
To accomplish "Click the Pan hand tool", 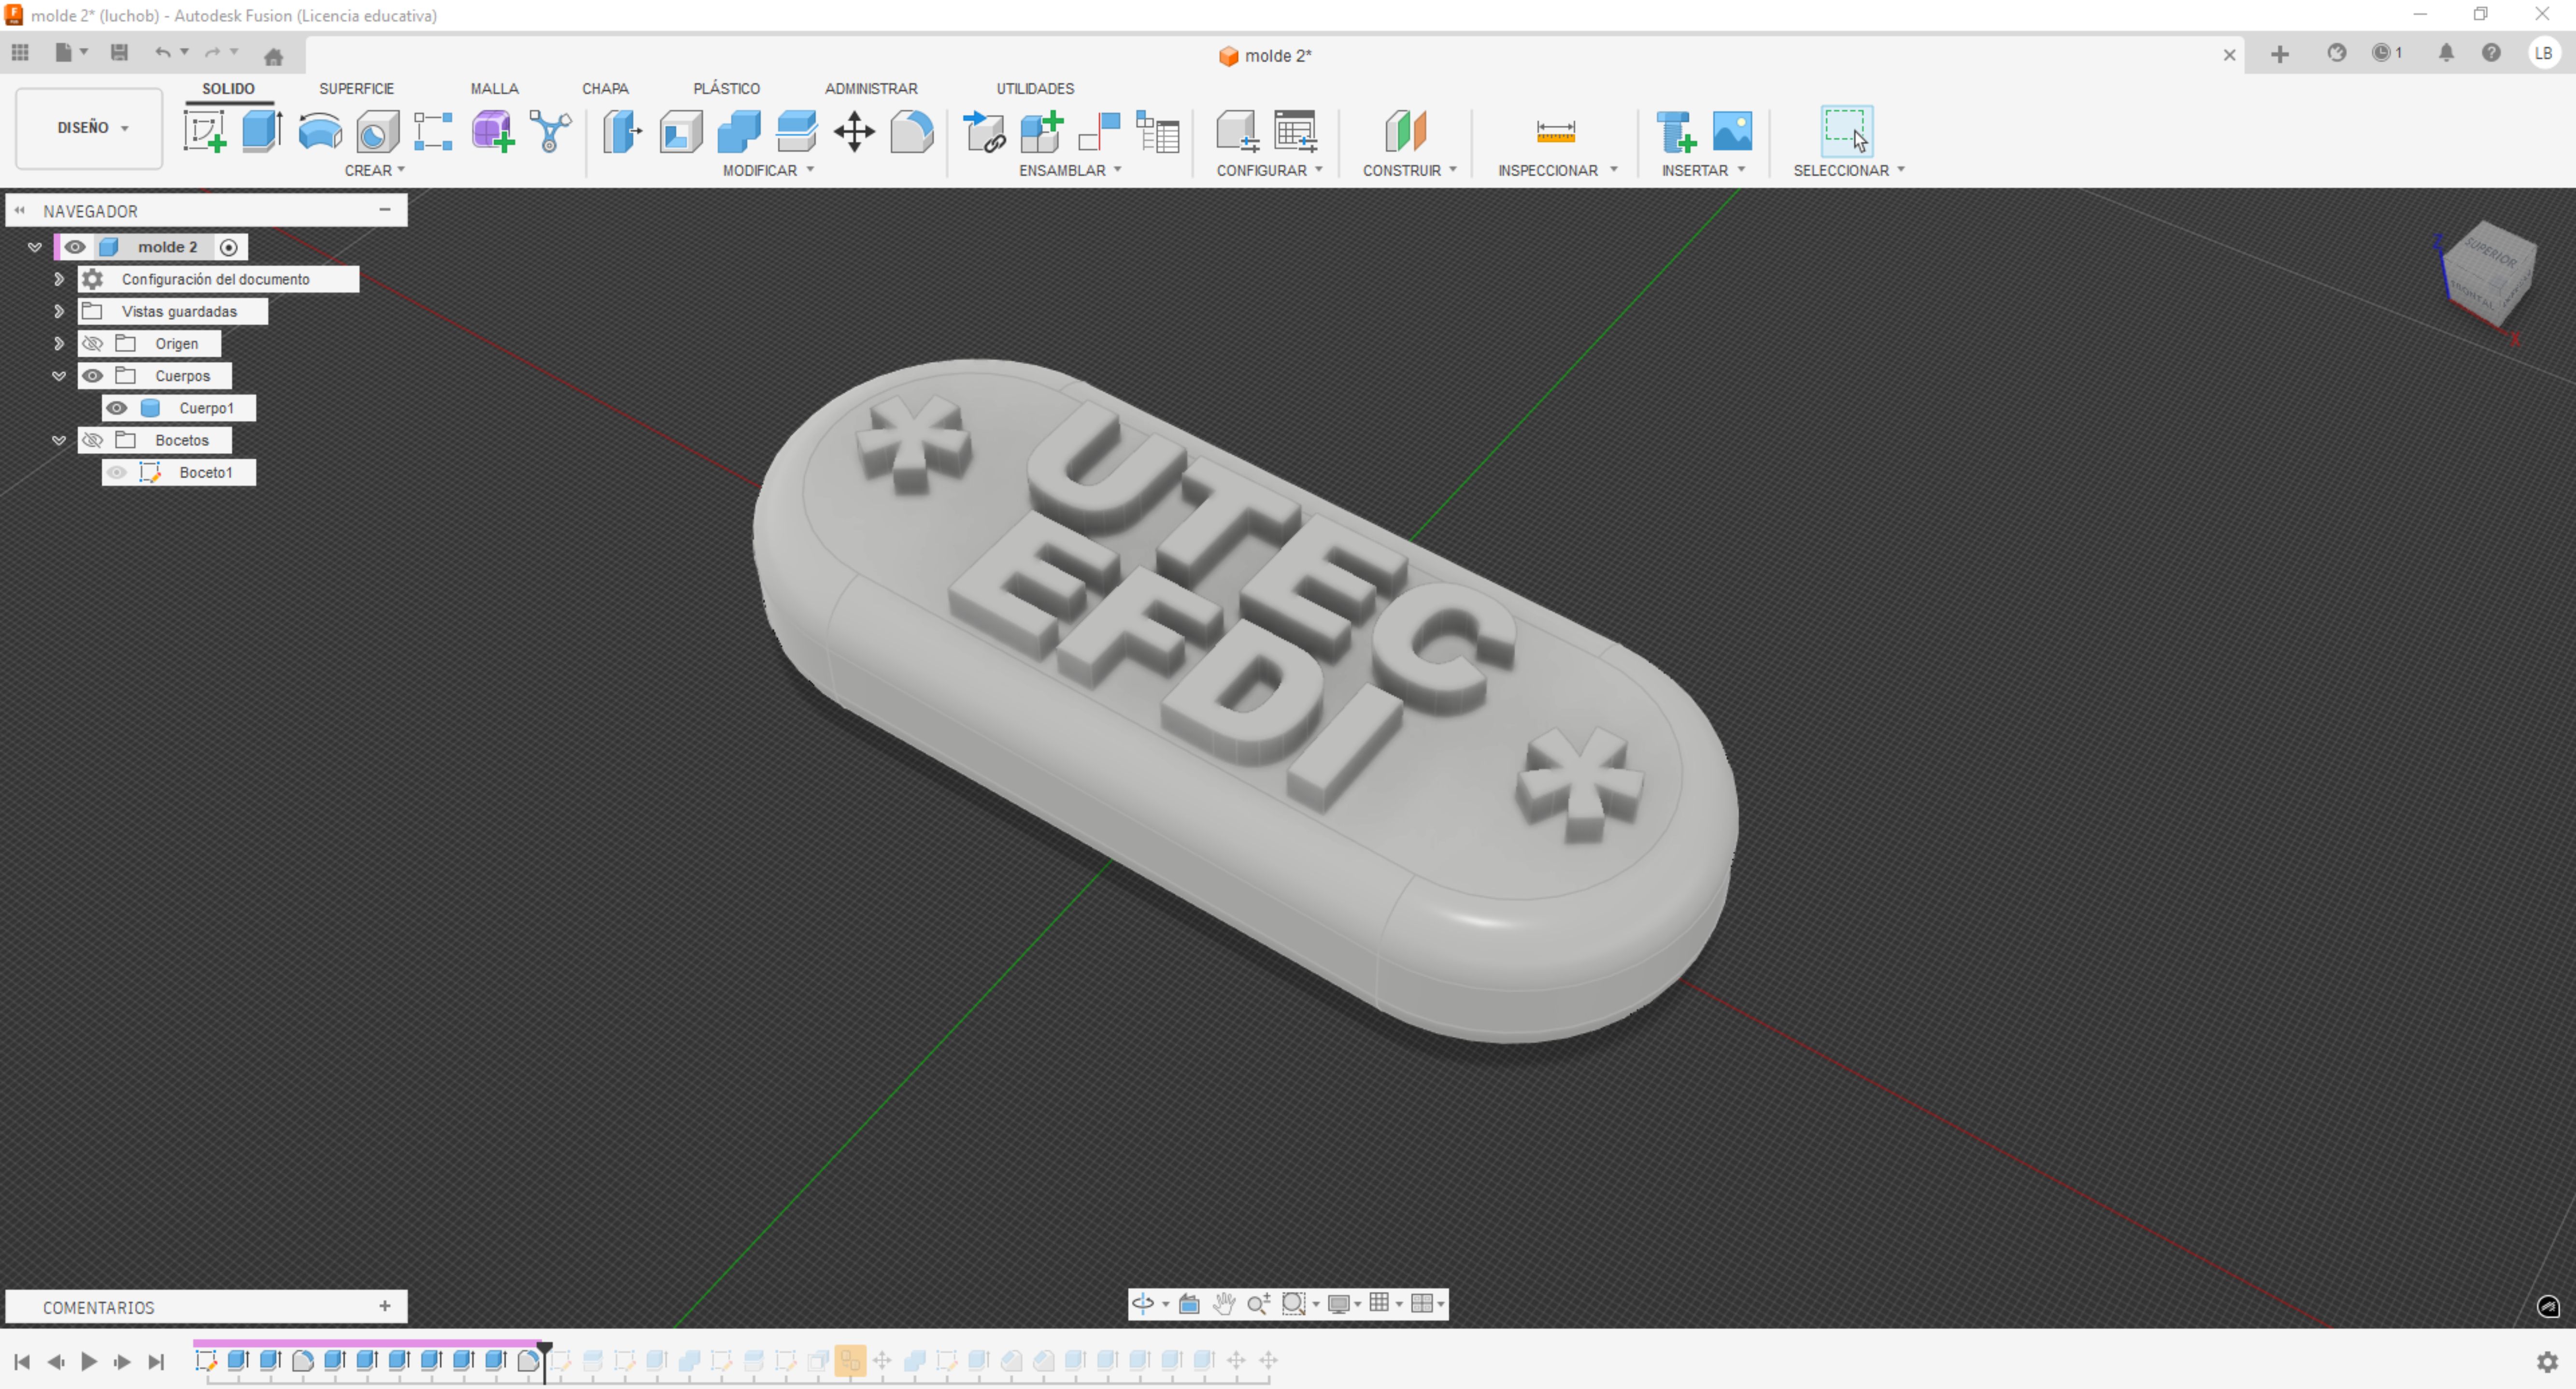I will [x=1223, y=1303].
